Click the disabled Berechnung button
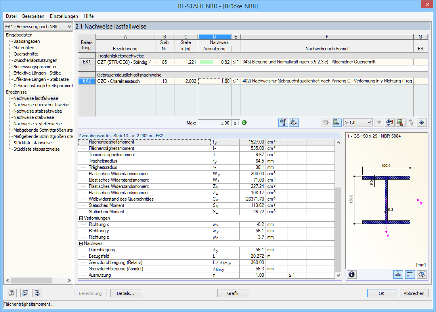Image resolution: width=436 pixels, height=312 pixels. 90,293
